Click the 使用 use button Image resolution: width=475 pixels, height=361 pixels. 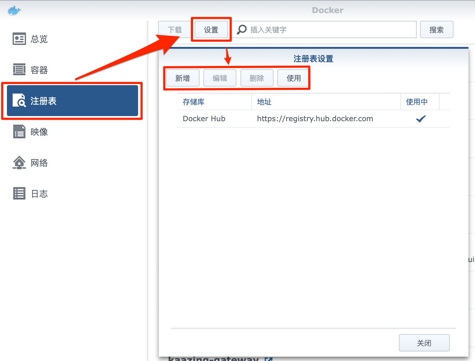tap(294, 78)
